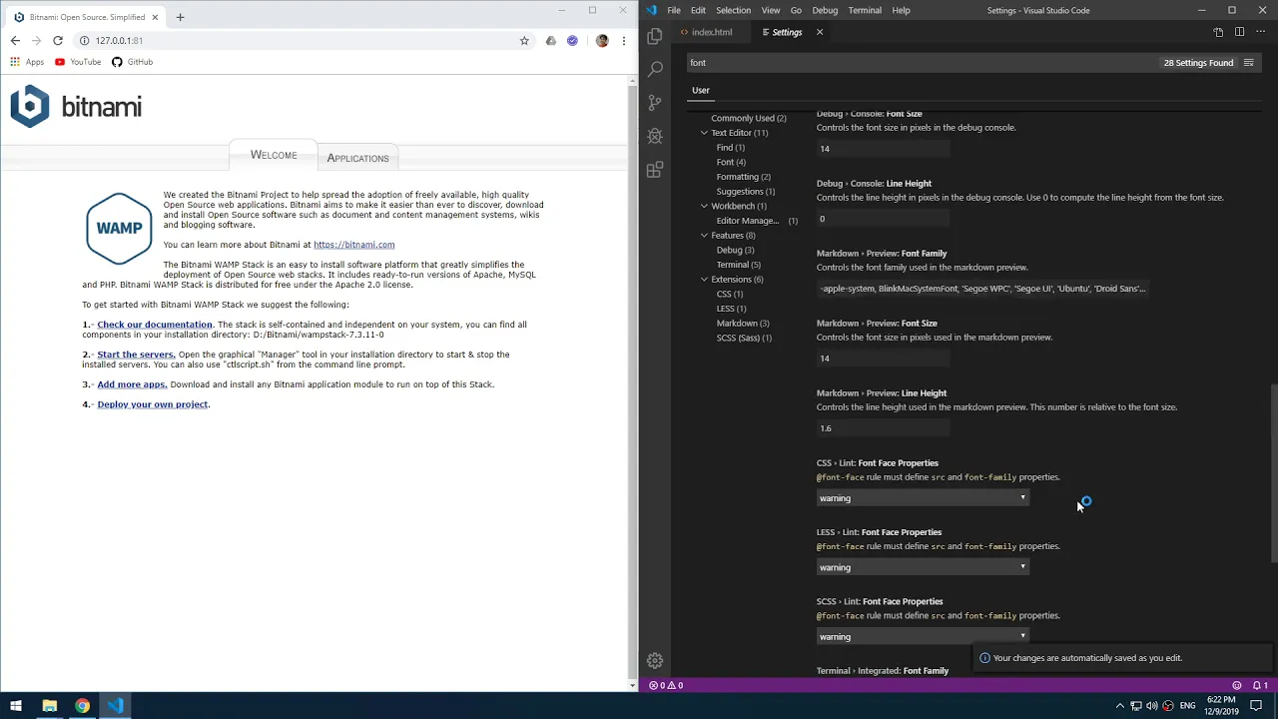1278x719 pixels.
Task: Open the Explorer view in VS Code activity bar
Action: 655,36
